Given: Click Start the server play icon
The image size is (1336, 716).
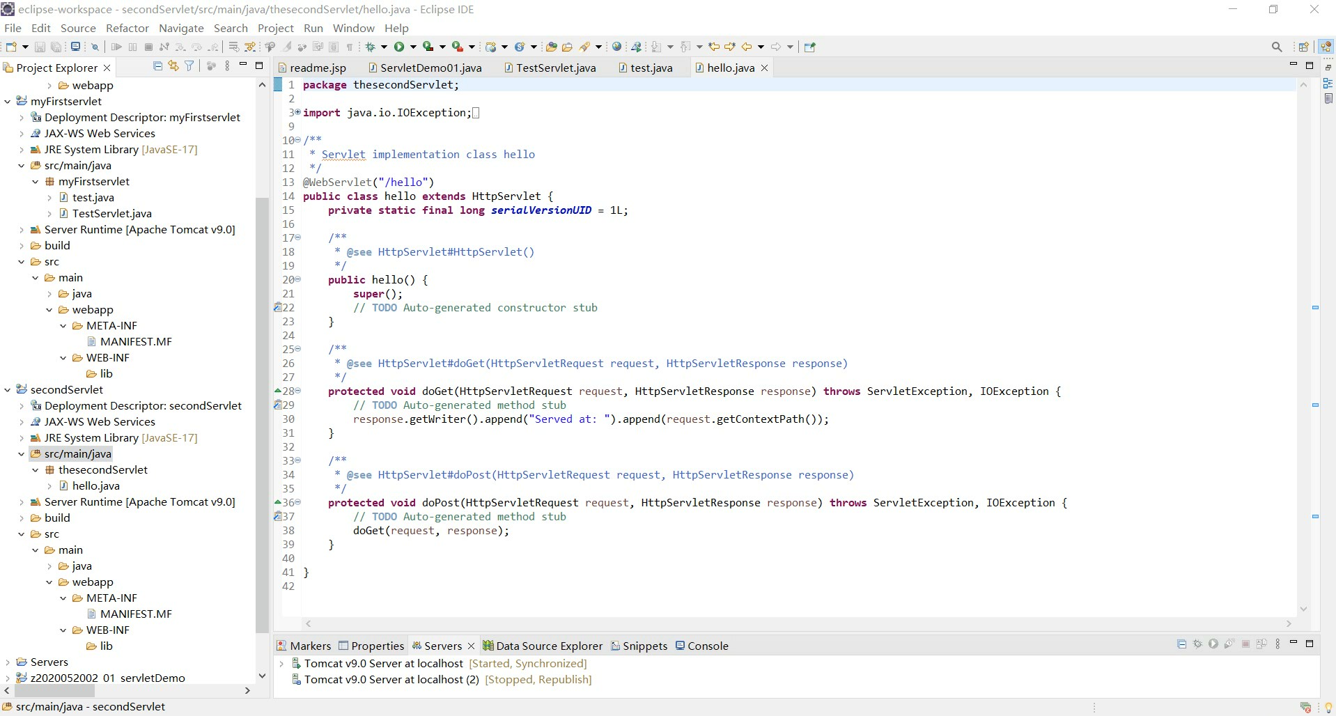Looking at the screenshot, I should 1213,644.
